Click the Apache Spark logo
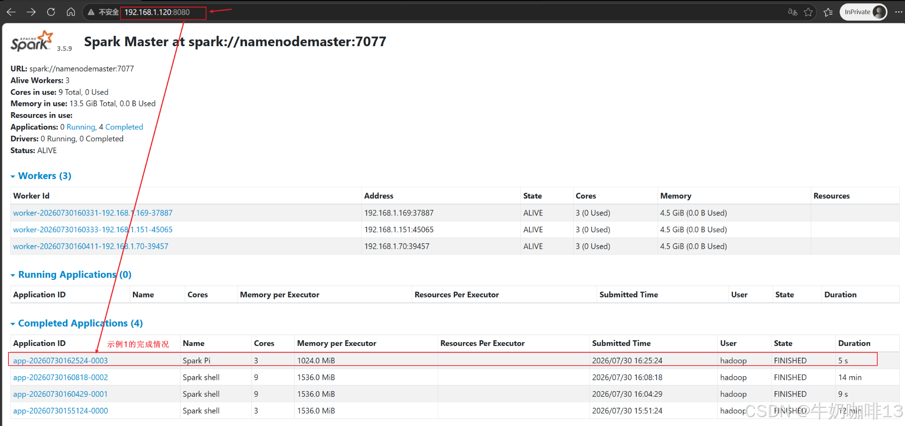 32,41
